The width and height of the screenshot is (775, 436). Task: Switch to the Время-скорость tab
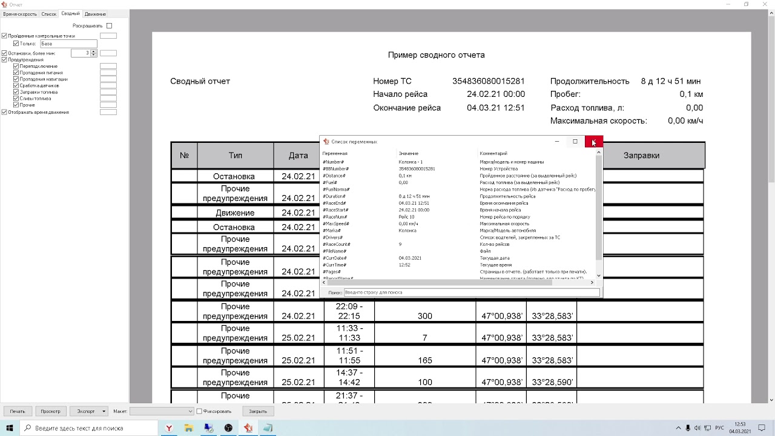pos(20,14)
